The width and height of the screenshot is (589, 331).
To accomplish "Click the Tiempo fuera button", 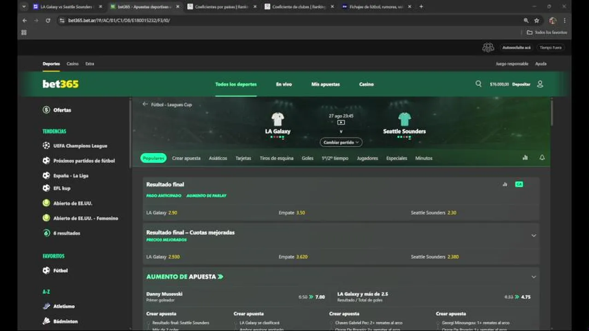I will coord(550,47).
